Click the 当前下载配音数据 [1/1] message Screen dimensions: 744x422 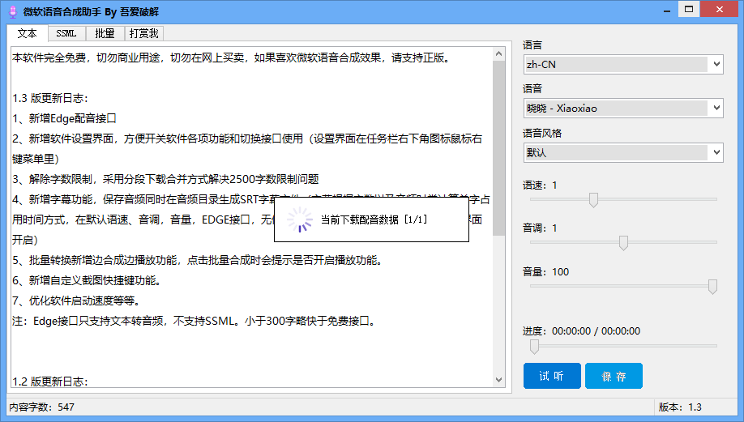[374, 220]
